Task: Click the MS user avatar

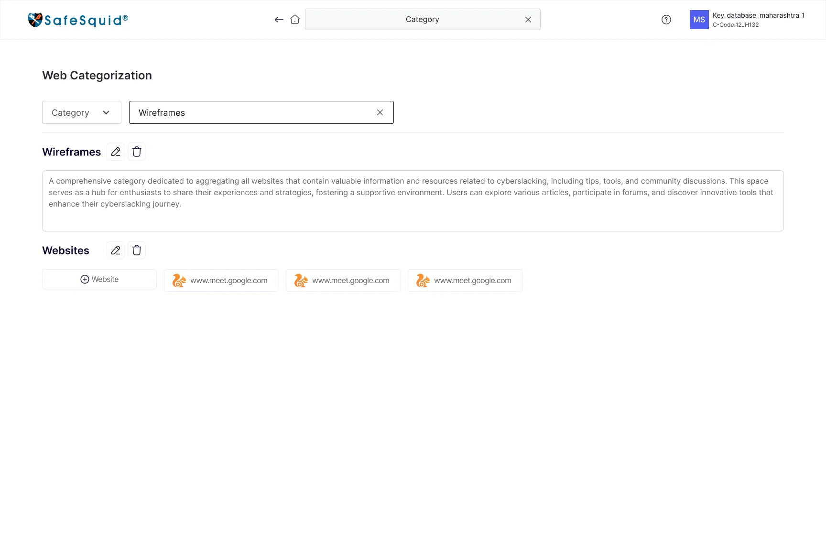Action: point(699,20)
